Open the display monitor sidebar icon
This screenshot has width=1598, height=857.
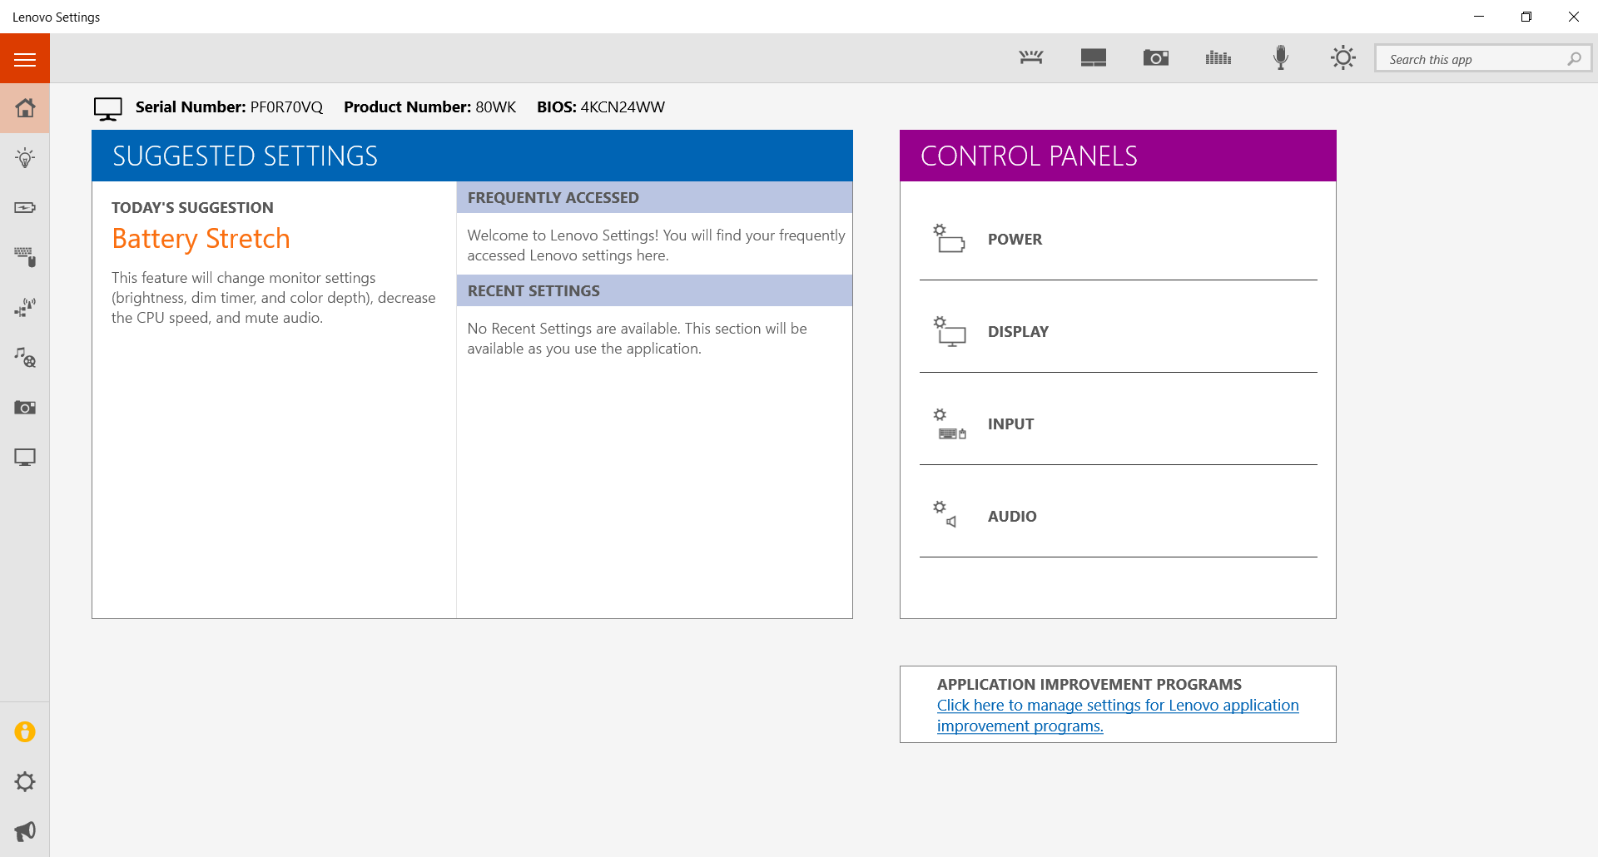pos(25,458)
